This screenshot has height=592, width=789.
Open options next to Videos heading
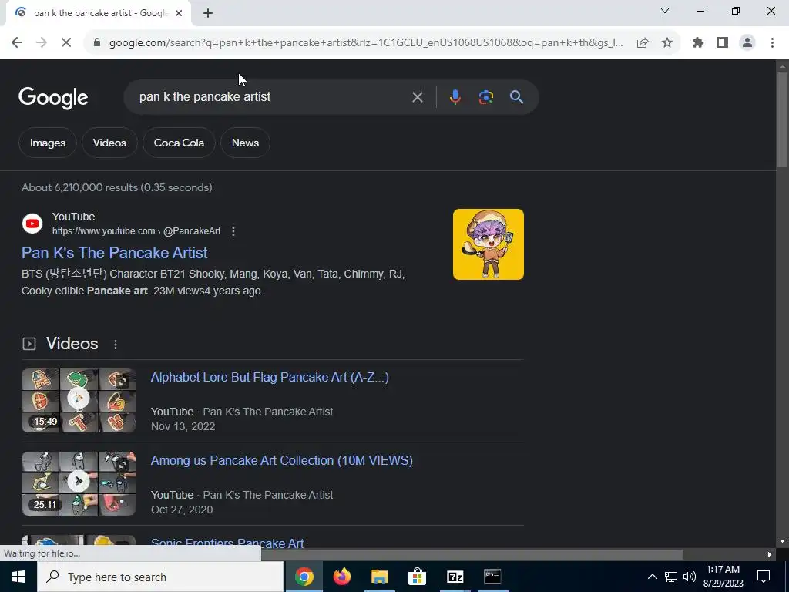pyautogui.click(x=116, y=345)
